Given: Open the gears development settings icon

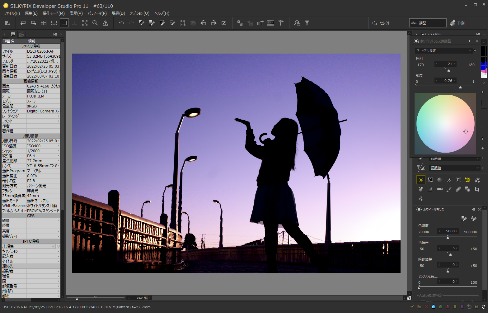Looking at the screenshot, I should click(x=477, y=180).
